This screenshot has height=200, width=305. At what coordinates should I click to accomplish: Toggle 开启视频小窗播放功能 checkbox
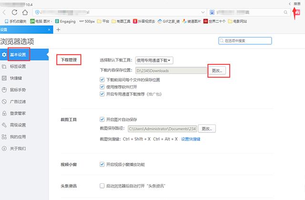(x=102, y=164)
